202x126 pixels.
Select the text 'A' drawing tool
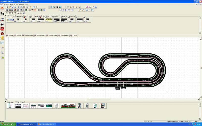pos(18,13)
